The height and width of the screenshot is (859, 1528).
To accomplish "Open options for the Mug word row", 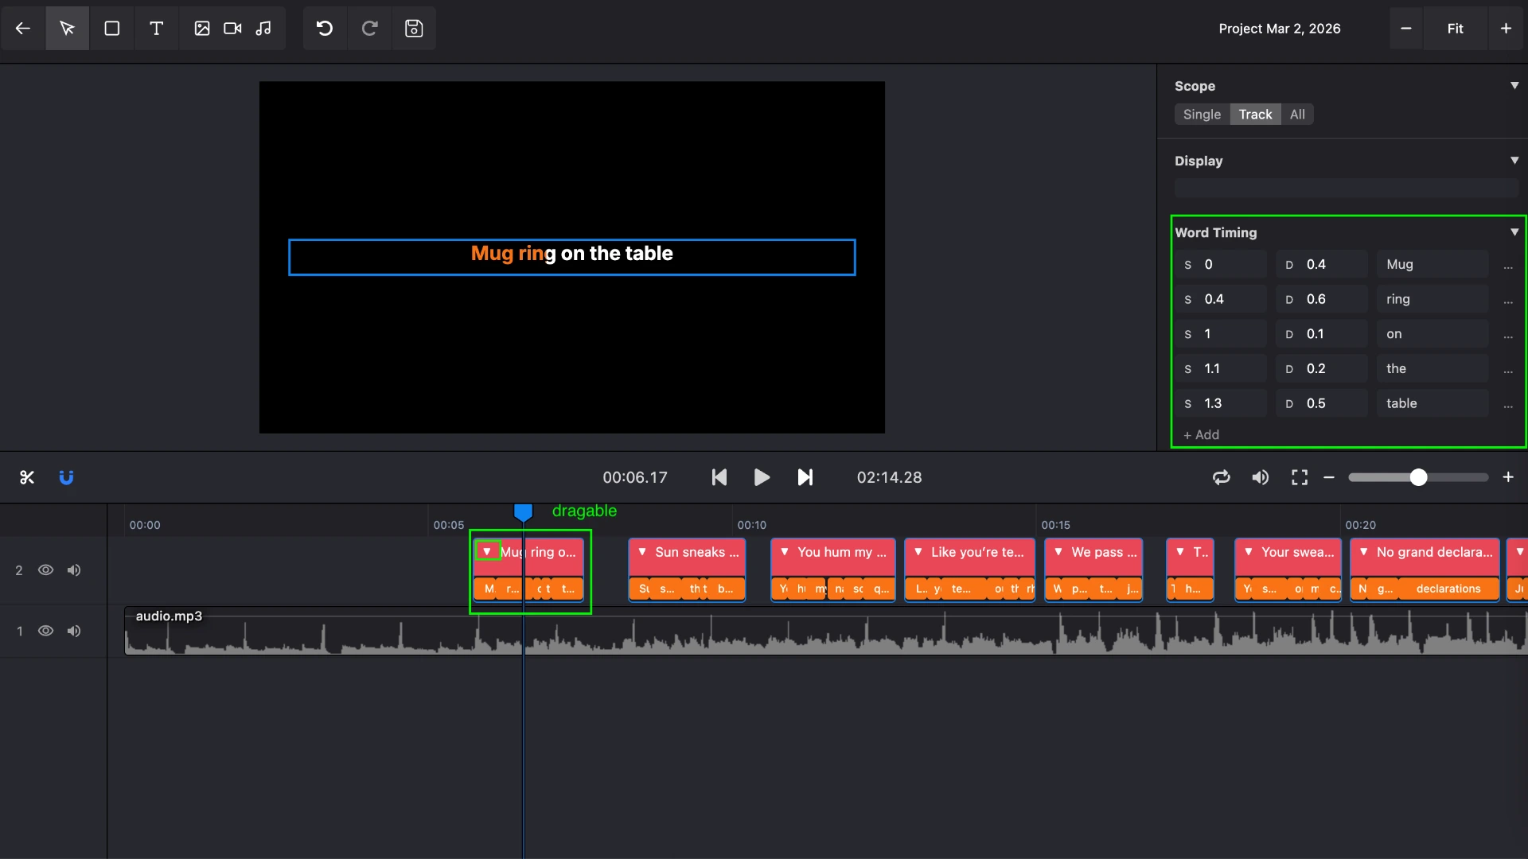I will pos(1508,266).
